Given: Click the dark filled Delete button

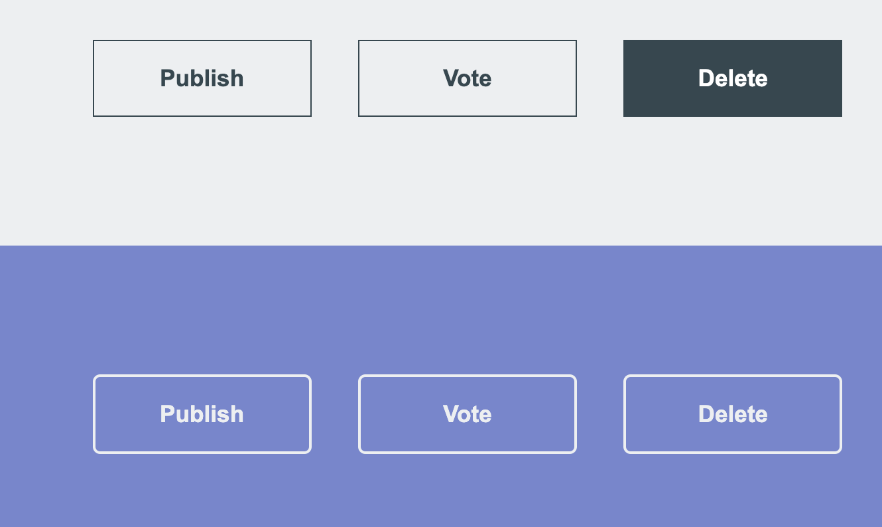Looking at the screenshot, I should point(732,78).
